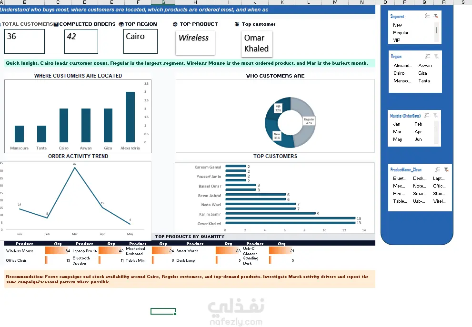Viewport: 472px width, 327px height.
Task: Click the VIP 22% donut label
Action: coord(278,109)
